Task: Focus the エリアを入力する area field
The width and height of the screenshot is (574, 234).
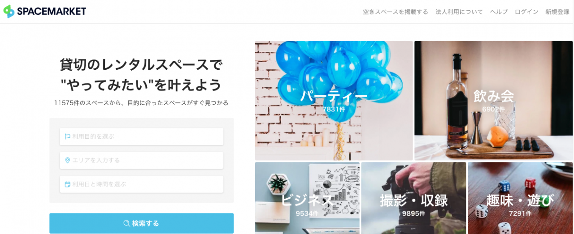Action: (141, 160)
